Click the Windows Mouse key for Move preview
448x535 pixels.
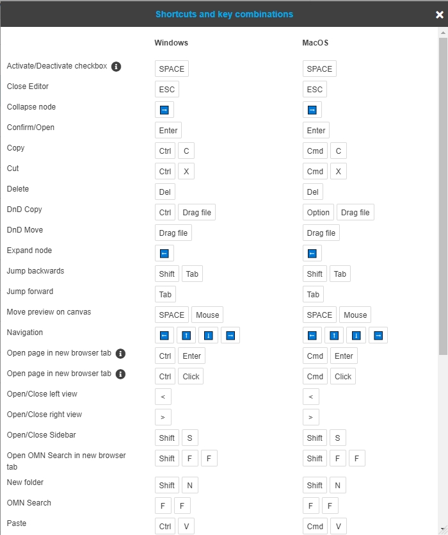(207, 315)
